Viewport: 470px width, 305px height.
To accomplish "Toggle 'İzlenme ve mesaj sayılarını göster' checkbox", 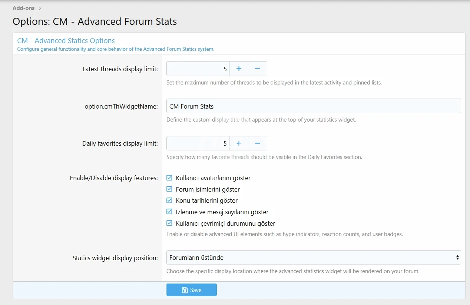I will pos(169,212).
